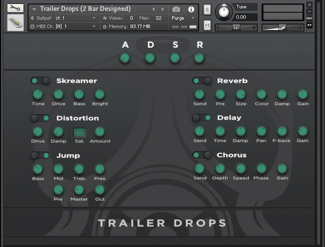325x247 pixels.
Task: Click the Reverb Color knob
Action: click(261, 95)
